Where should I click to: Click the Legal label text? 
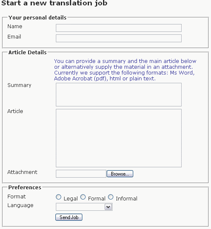point(71,199)
